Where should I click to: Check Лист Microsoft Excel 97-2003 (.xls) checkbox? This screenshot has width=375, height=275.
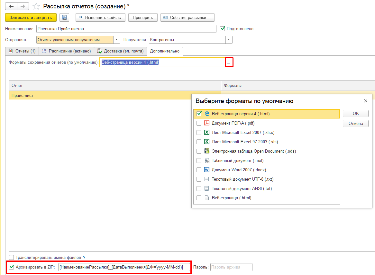pyautogui.click(x=199, y=142)
